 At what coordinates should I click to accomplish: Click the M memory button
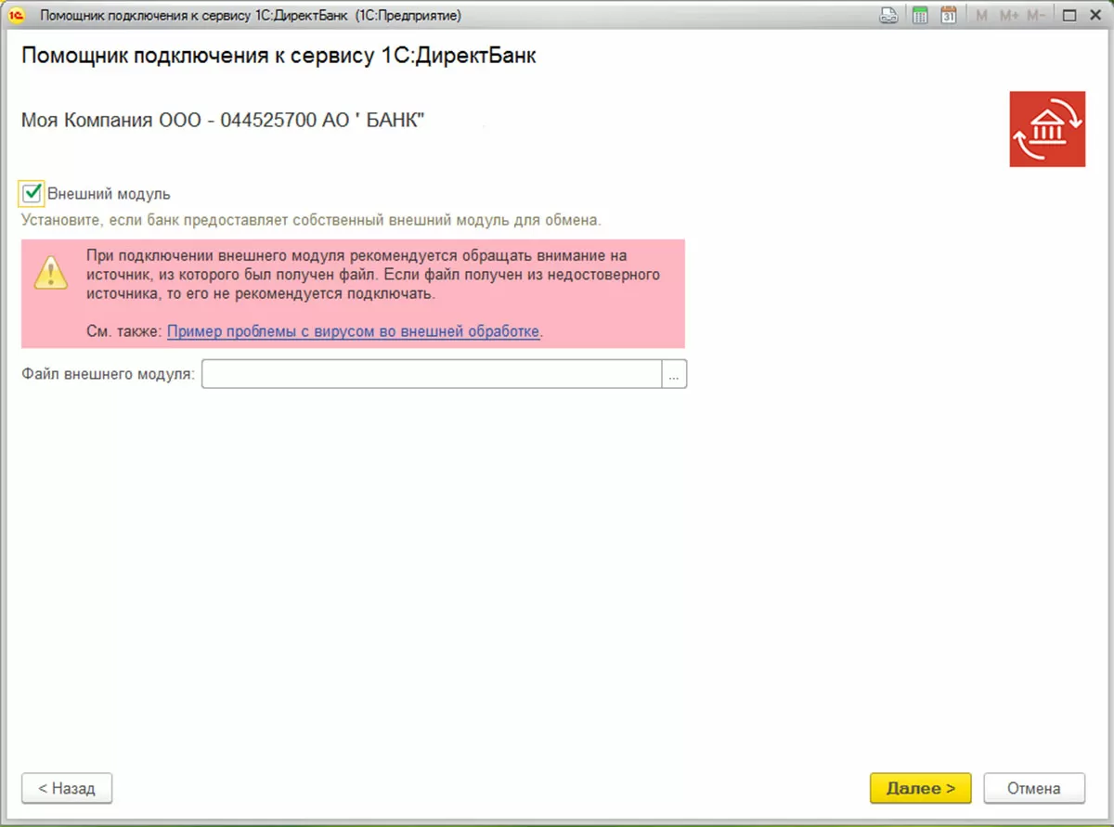click(x=982, y=16)
